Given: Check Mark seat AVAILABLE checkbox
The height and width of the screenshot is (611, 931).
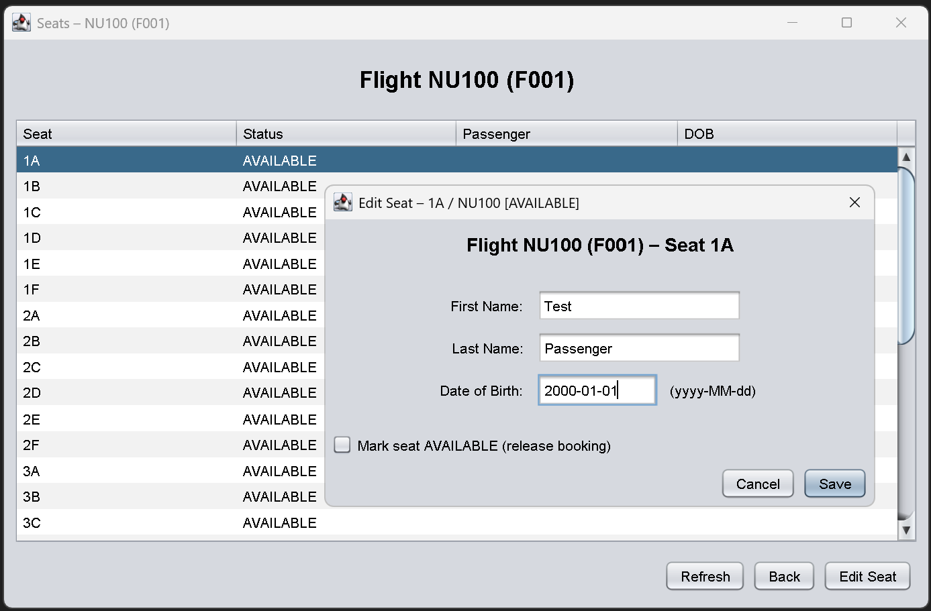Looking at the screenshot, I should pyautogui.click(x=342, y=445).
